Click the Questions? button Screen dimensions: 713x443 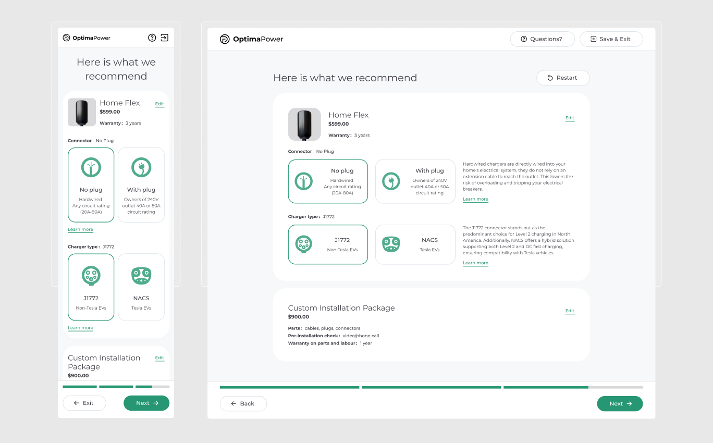tap(542, 39)
